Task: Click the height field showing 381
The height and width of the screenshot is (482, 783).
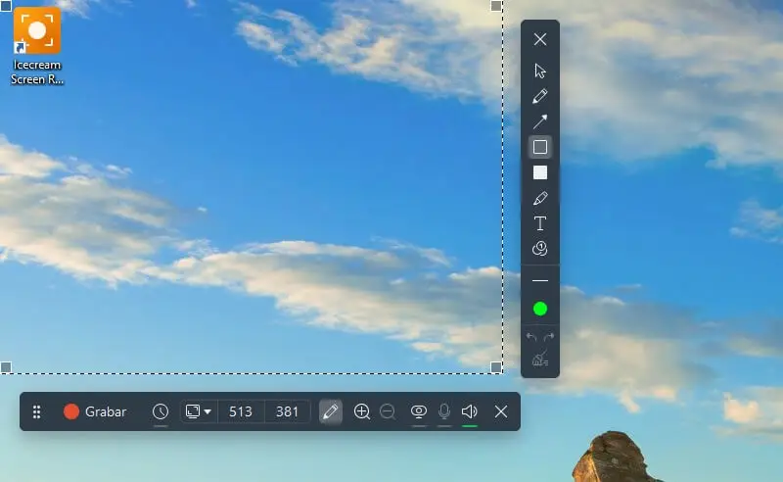Action: (287, 412)
